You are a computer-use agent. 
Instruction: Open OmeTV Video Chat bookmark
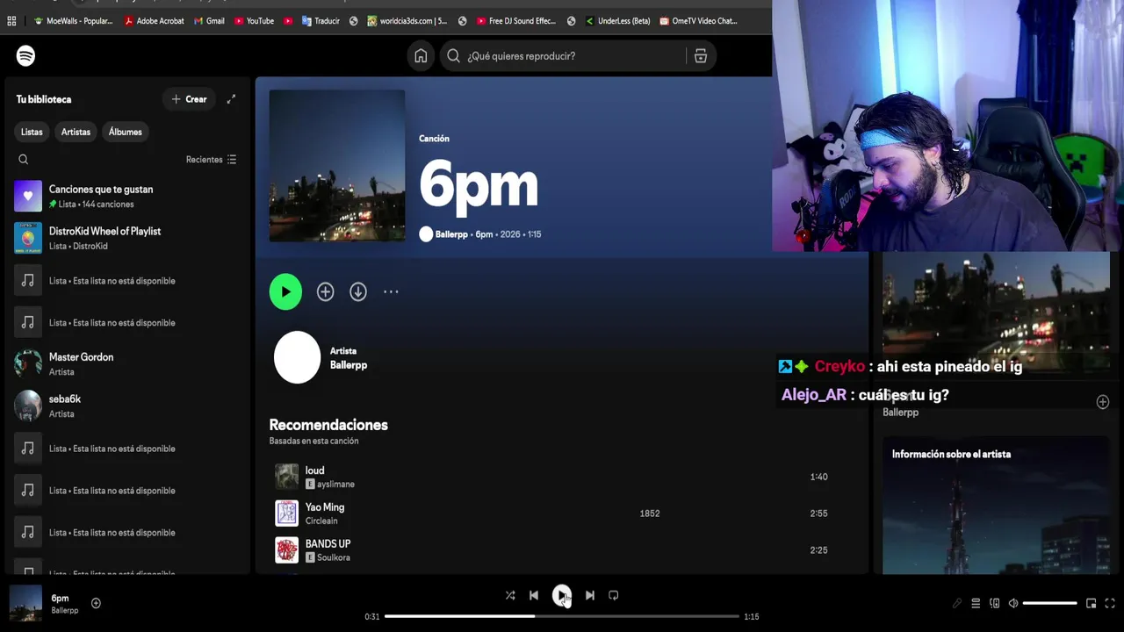click(x=698, y=21)
